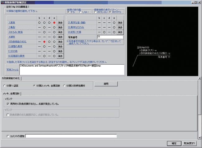Click the title bar application icon
The height and width of the screenshot is (148, 202).
click(2, 2)
